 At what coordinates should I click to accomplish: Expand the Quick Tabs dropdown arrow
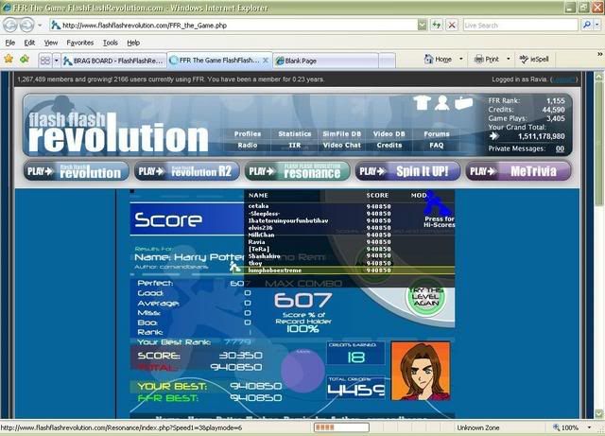[x=55, y=60]
